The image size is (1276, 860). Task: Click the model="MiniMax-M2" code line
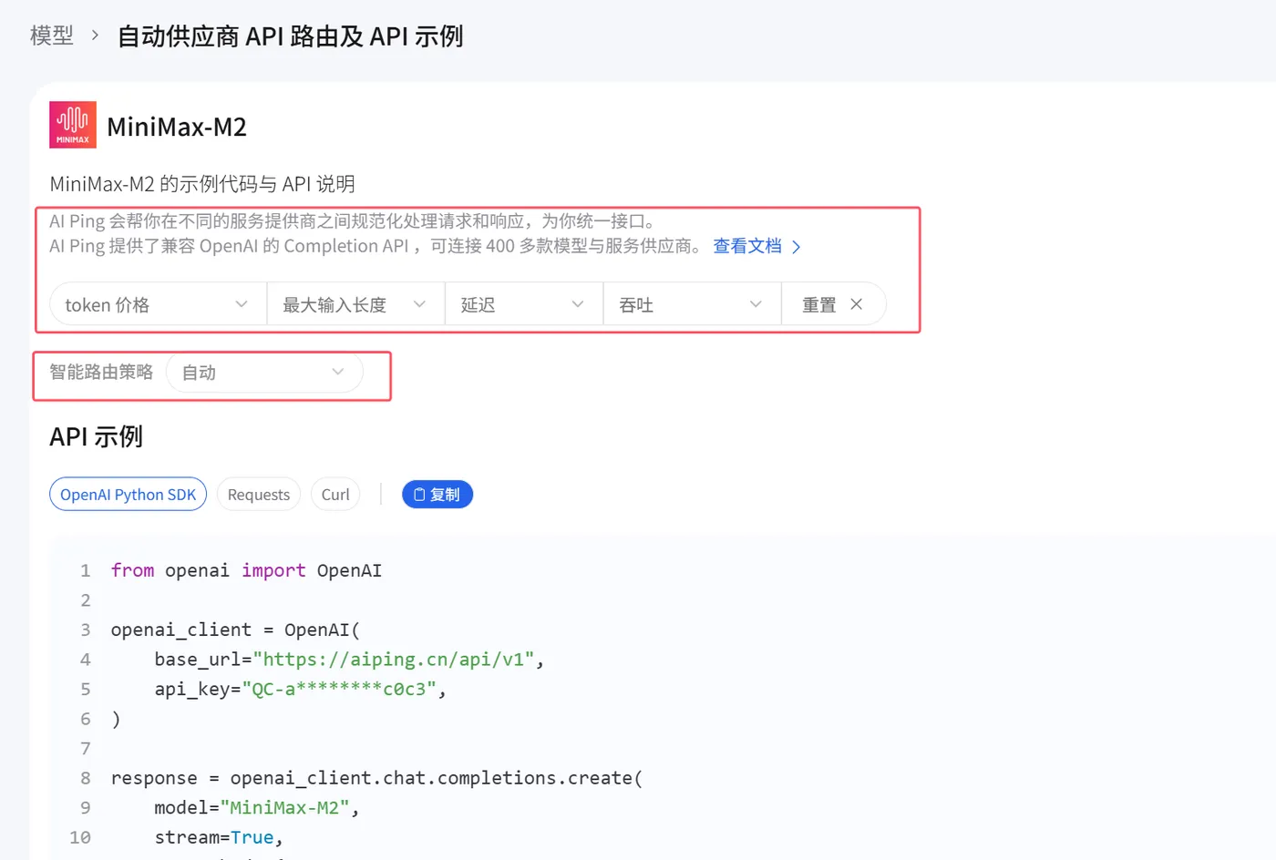coord(256,807)
